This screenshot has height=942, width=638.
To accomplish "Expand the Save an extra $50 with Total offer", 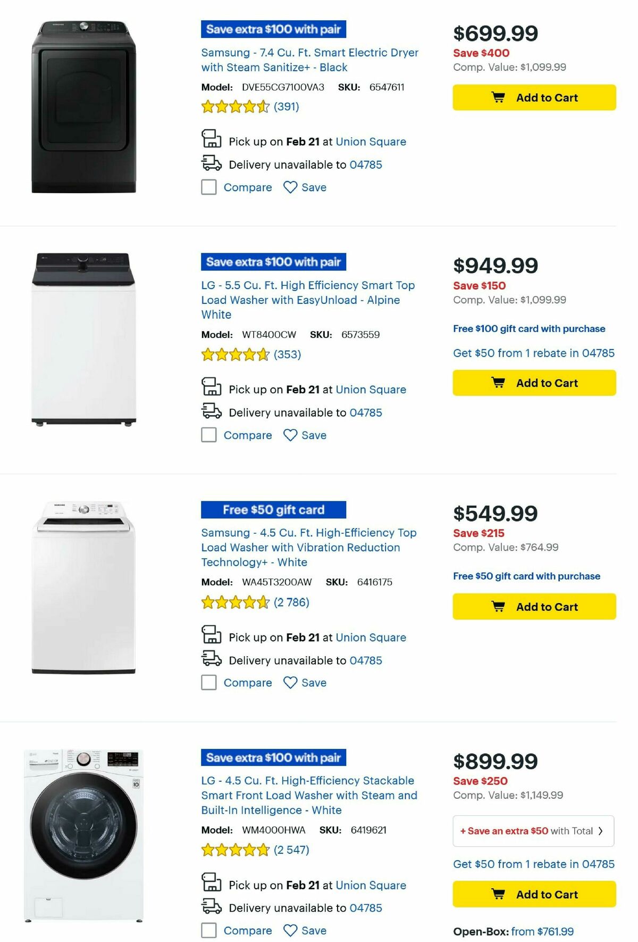I will [x=533, y=831].
